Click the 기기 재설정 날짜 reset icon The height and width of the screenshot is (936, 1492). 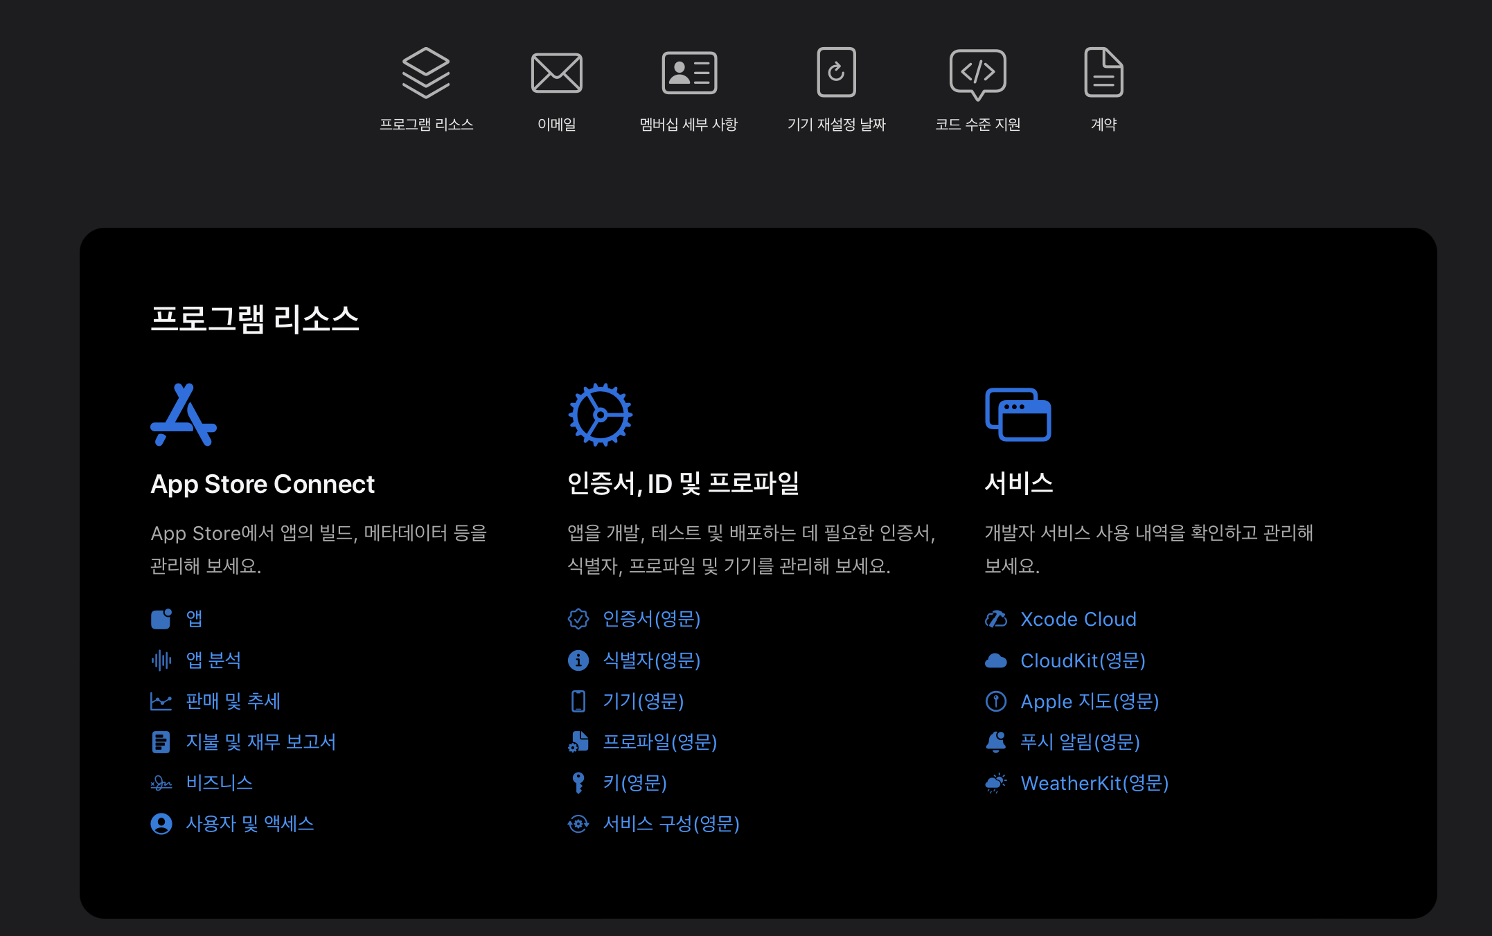coord(836,72)
